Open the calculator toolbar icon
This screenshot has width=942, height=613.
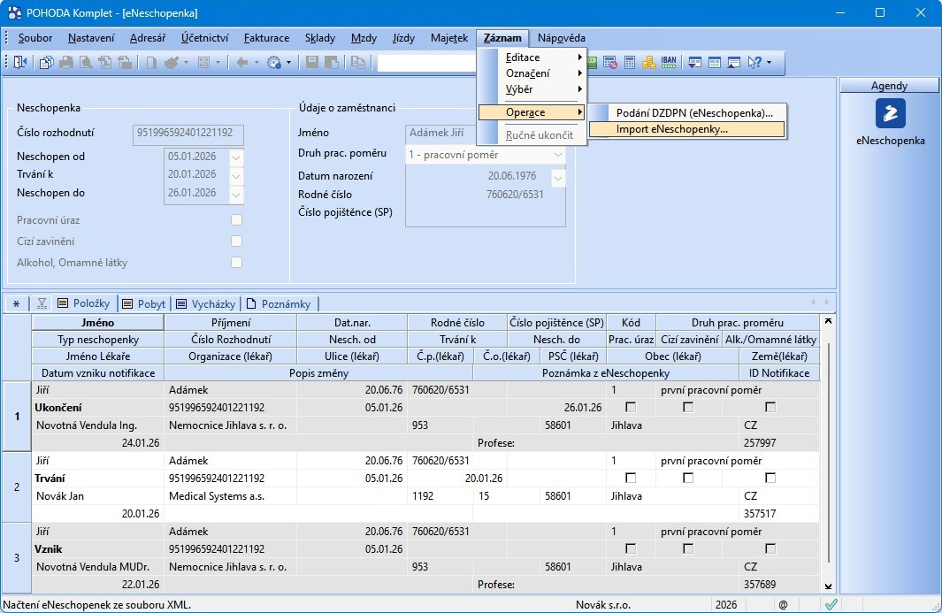click(630, 63)
